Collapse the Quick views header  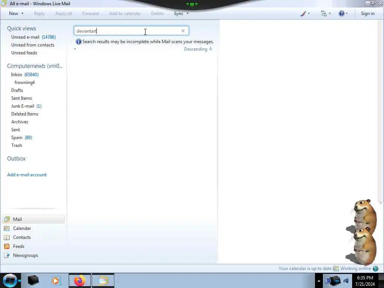point(21,28)
